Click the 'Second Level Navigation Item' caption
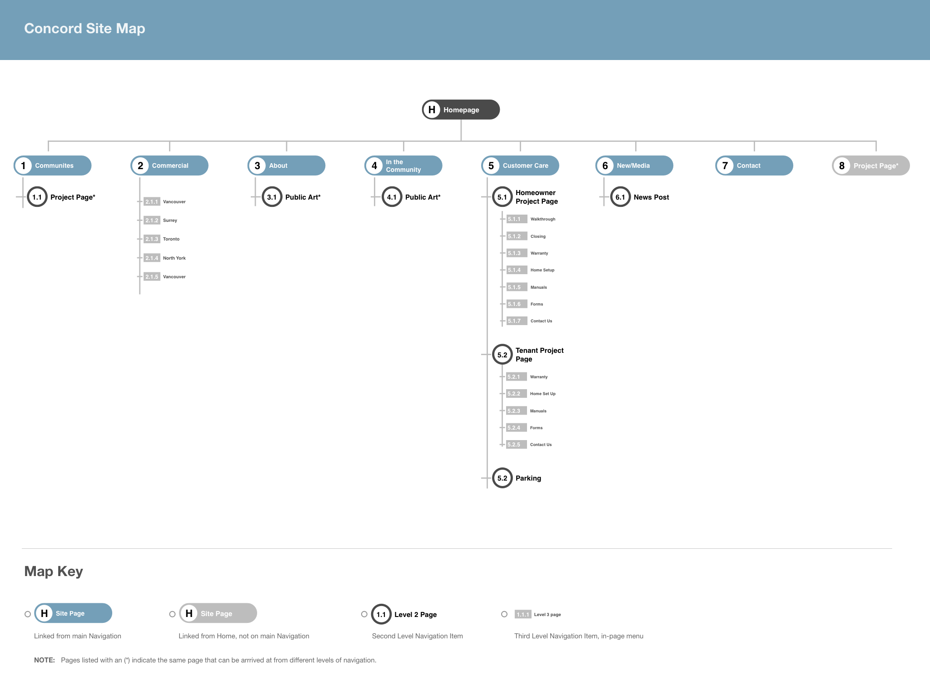 point(418,636)
